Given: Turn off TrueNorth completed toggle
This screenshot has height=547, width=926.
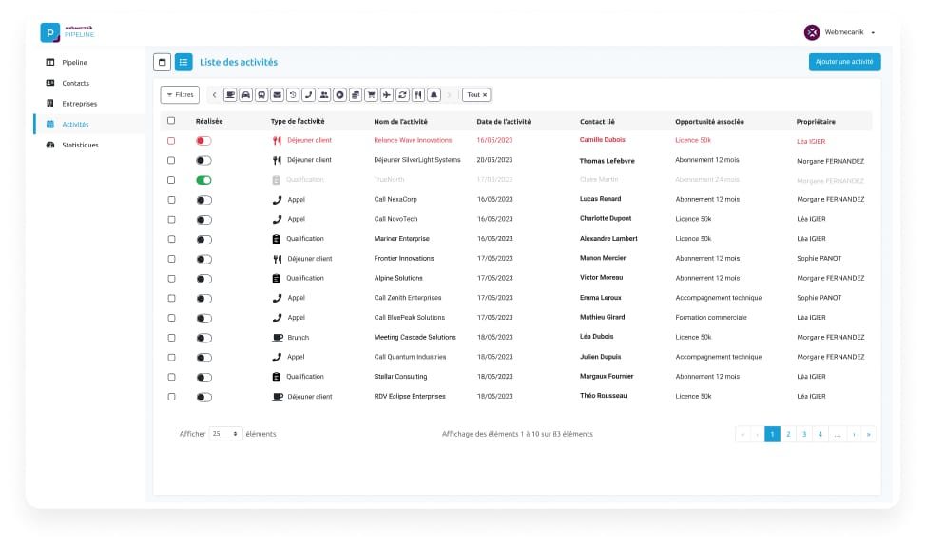Looking at the screenshot, I should pos(203,180).
